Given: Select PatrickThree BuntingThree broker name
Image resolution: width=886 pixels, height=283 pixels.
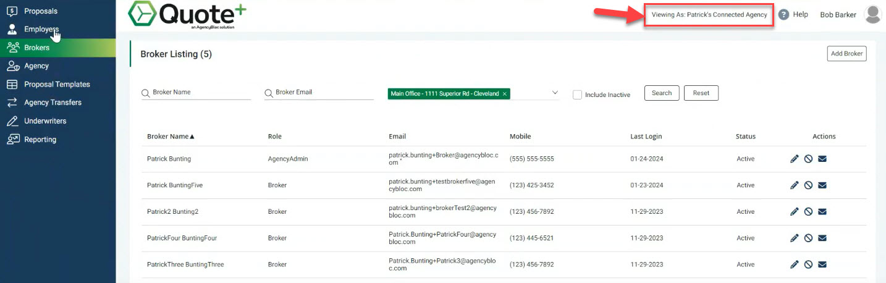Looking at the screenshot, I should pyautogui.click(x=185, y=264).
